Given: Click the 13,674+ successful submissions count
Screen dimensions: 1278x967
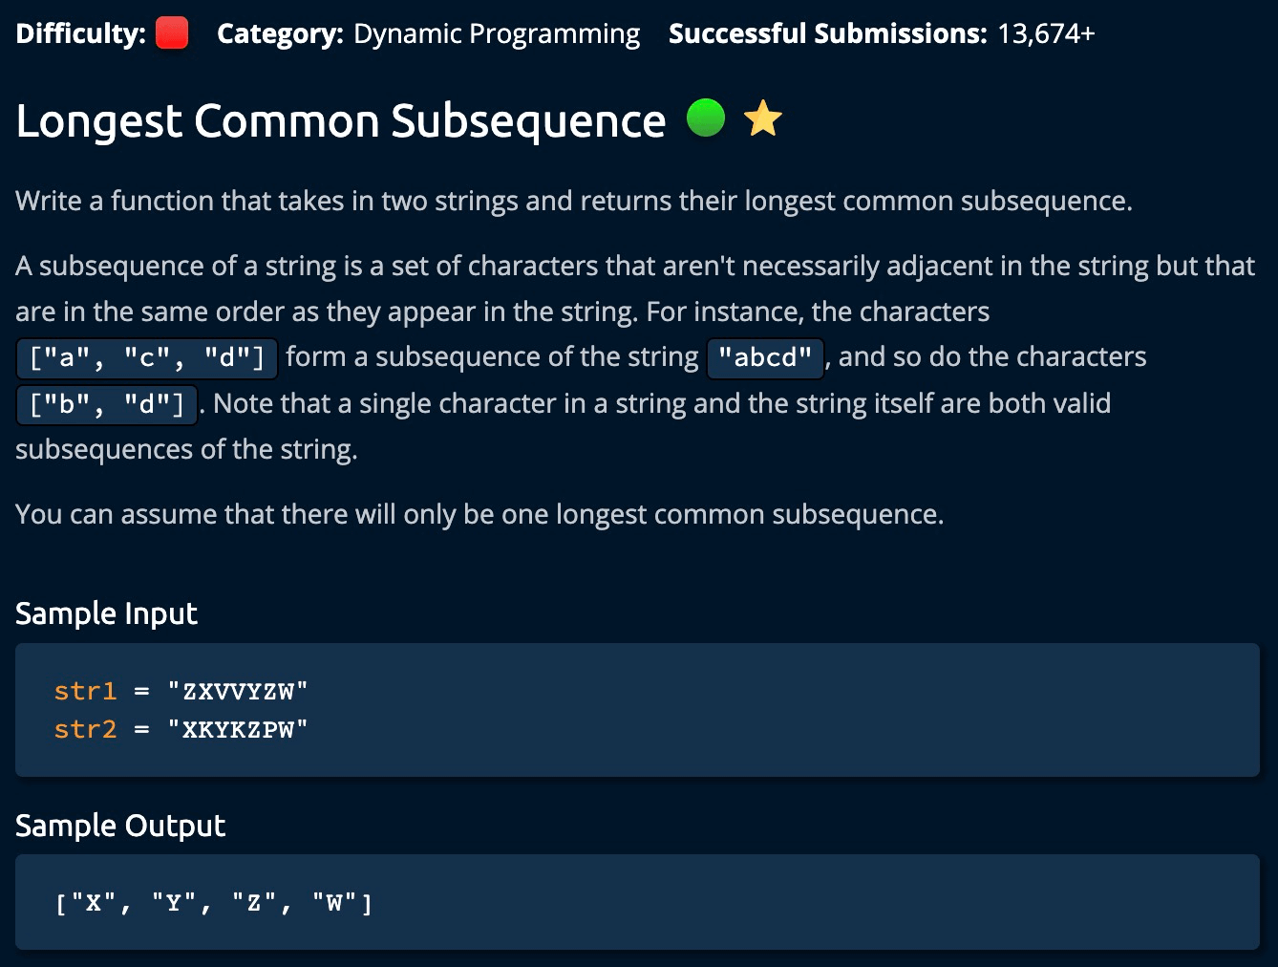Looking at the screenshot, I should [1046, 33].
